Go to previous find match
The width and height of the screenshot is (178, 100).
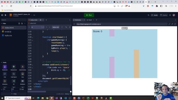pyautogui.click(x=46, y=27)
